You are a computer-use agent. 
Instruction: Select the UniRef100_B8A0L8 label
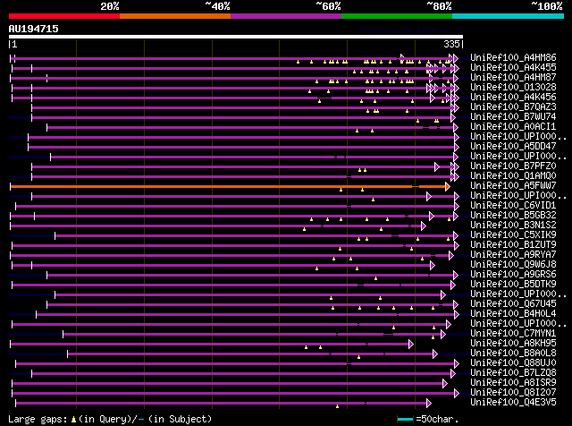click(513, 354)
